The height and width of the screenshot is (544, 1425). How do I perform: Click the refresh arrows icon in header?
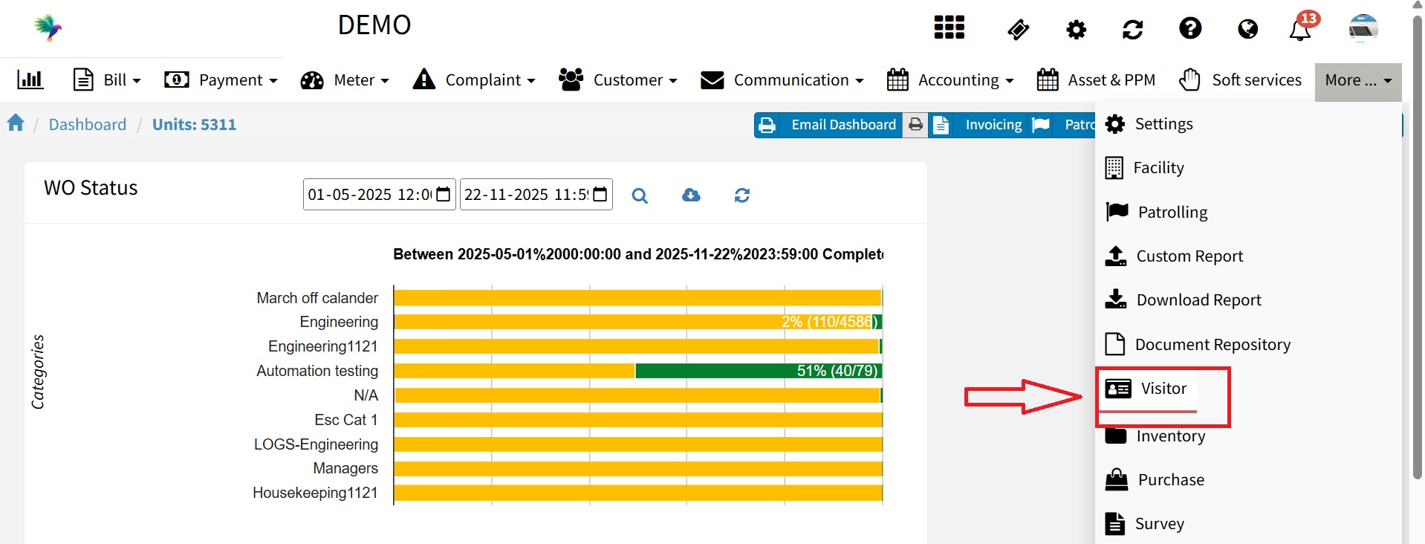click(1132, 30)
